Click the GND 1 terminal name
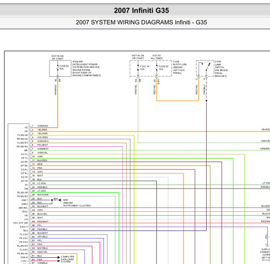Viewport: 270px width, 264px height. 25,200
